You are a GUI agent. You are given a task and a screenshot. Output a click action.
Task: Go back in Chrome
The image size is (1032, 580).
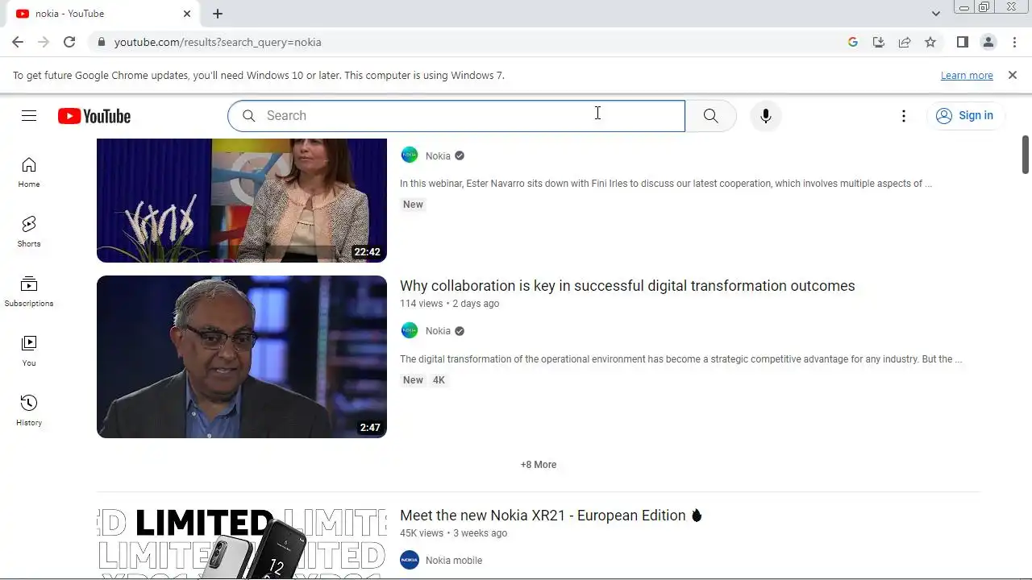[x=18, y=42]
